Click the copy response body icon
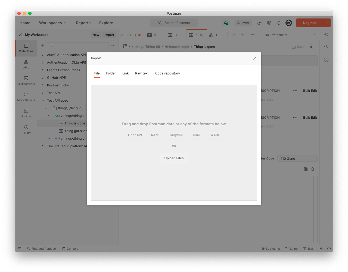Viewport: 348px width, 272px height. click(306, 169)
